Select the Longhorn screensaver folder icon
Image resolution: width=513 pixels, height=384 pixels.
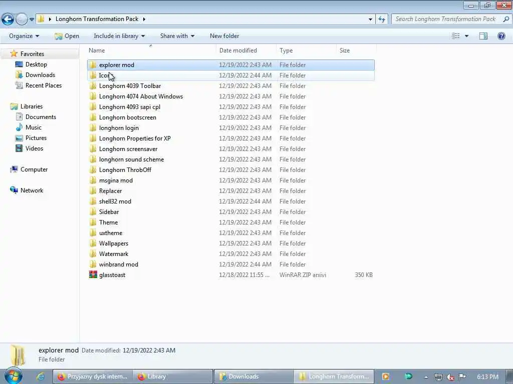[93, 148]
